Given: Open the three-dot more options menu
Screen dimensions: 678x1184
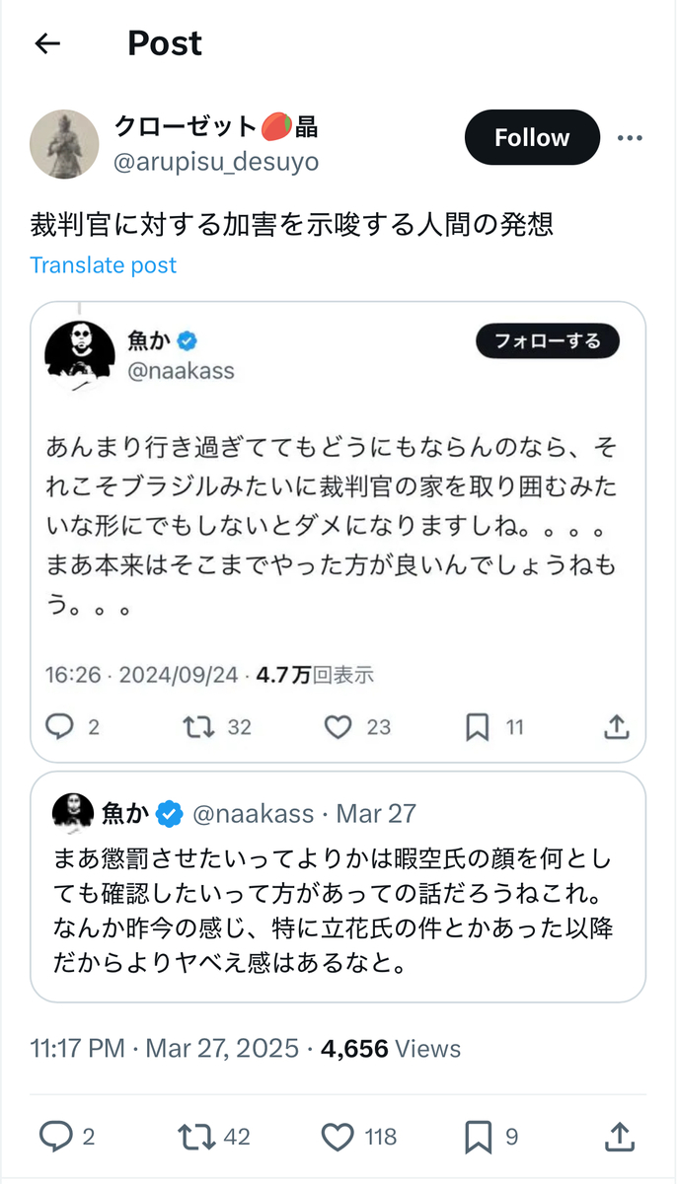Looking at the screenshot, I should pyautogui.click(x=630, y=137).
